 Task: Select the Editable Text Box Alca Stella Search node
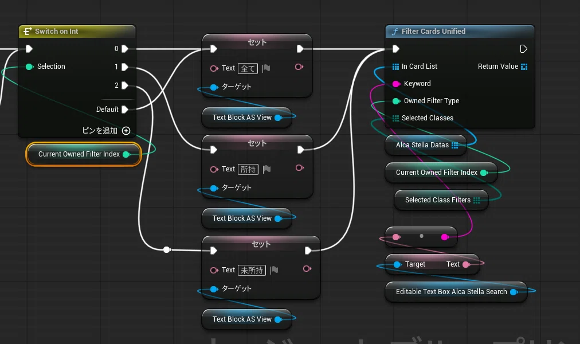click(456, 292)
